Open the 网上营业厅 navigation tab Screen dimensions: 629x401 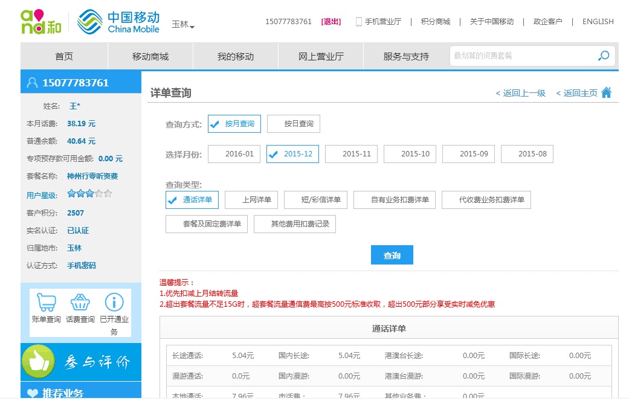click(x=321, y=57)
